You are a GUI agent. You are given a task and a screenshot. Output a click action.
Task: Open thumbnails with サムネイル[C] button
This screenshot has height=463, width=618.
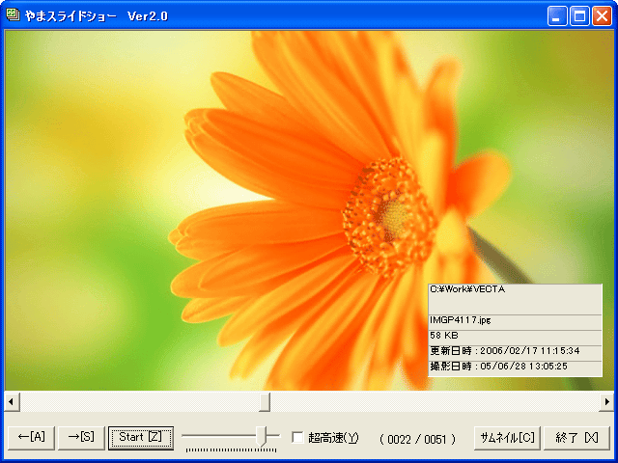(507, 437)
